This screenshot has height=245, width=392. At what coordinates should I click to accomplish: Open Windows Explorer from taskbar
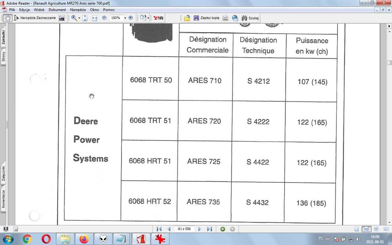[65, 239]
